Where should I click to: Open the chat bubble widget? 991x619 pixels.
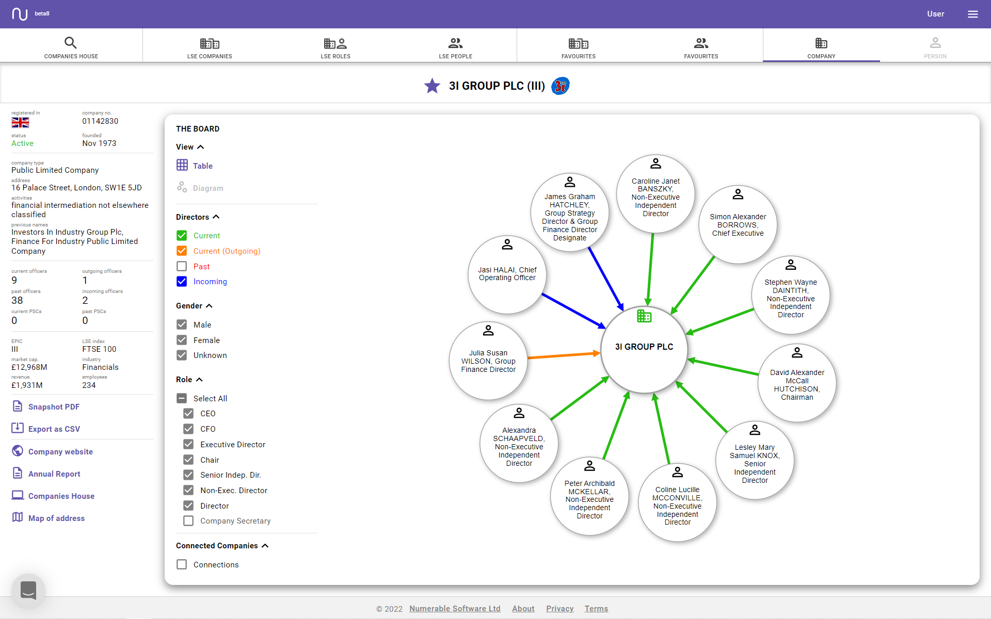[28, 591]
